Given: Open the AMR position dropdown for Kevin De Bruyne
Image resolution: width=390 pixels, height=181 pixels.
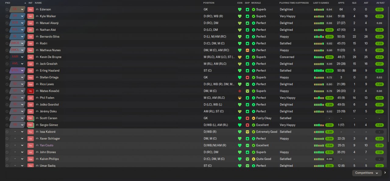Looking at the screenshot, I should pos(22,57).
